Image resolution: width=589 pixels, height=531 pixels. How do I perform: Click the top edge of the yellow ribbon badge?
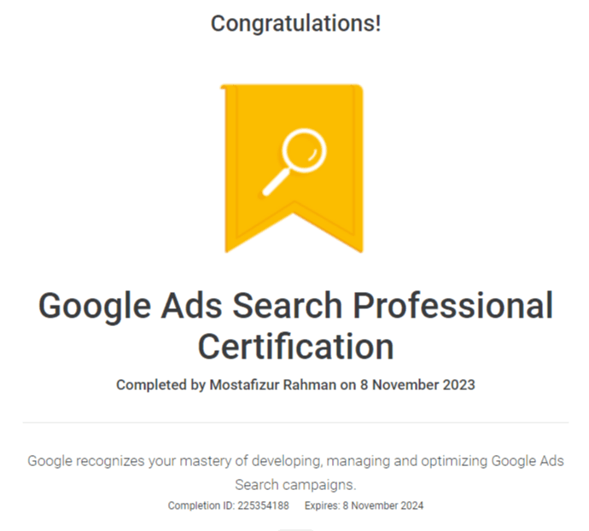pos(294,87)
